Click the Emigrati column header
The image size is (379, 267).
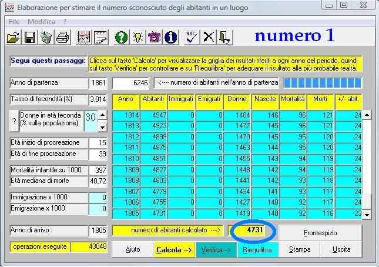click(x=209, y=102)
